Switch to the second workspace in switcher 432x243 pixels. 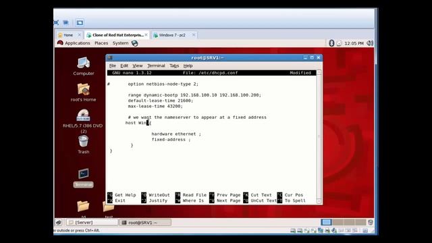(x=337, y=222)
